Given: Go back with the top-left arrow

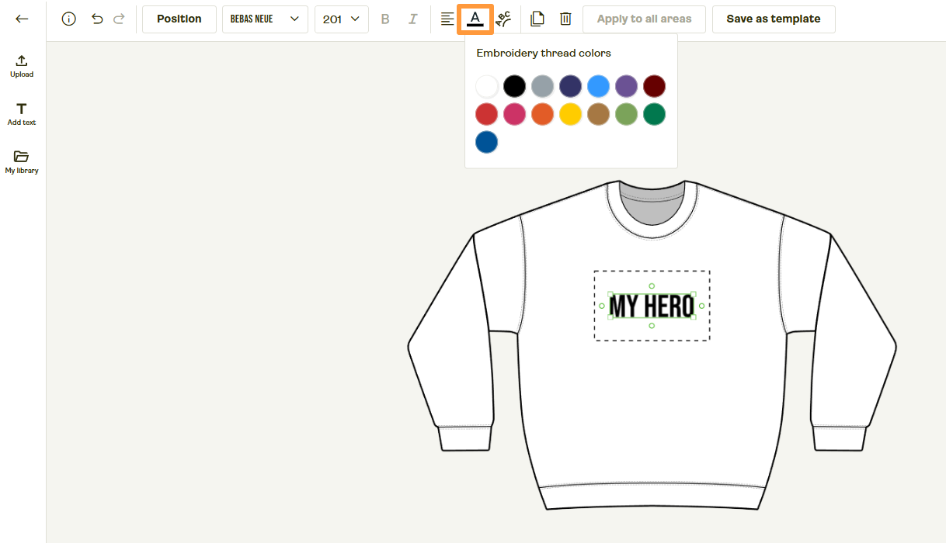Looking at the screenshot, I should coord(21,19).
